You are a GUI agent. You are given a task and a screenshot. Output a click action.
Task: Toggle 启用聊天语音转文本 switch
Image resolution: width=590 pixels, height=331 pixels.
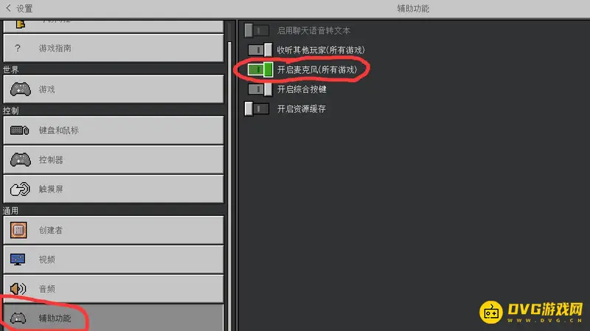click(257, 30)
